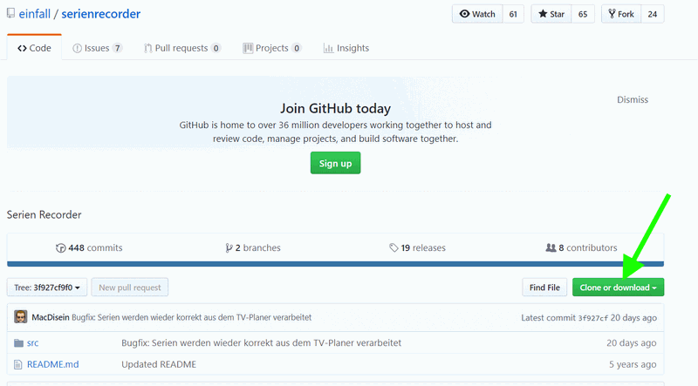Image resolution: width=698 pixels, height=386 pixels.
Task: Click the branches fork icon
Action: point(229,248)
